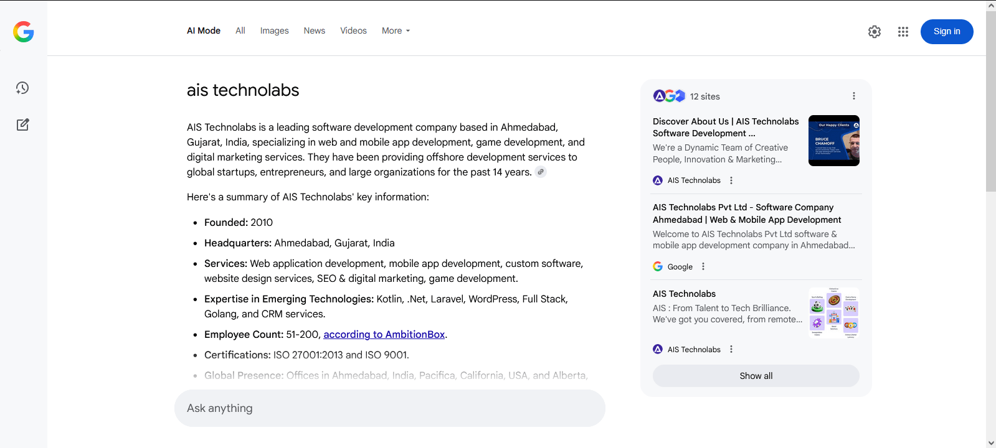The height and width of the screenshot is (448, 996).
Task: Click the AIS Technolabs favicon under Discover About Us
Action: 658,180
